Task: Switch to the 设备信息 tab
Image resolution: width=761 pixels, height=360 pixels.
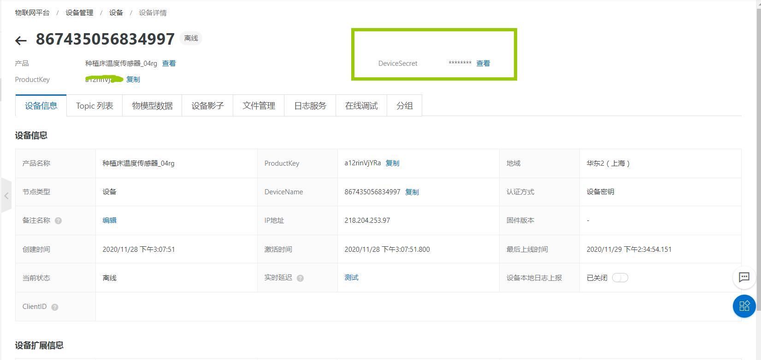Action: (x=41, y=106)
